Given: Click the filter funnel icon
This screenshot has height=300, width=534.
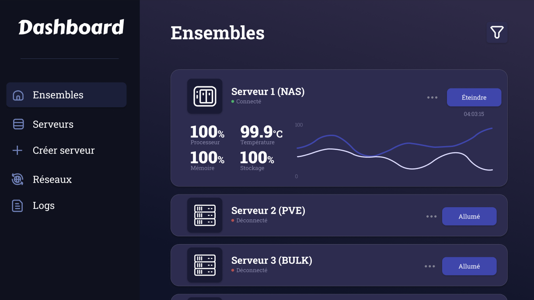Looking at the screenshot, I should point(497,33).
